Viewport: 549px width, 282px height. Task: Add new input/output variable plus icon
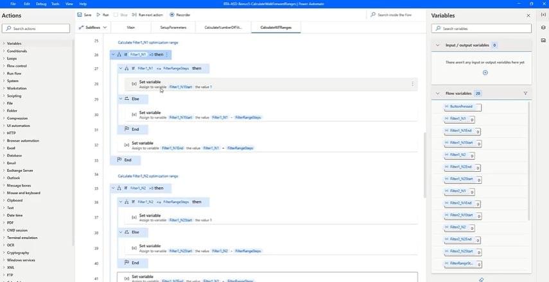tap(485, 73)
